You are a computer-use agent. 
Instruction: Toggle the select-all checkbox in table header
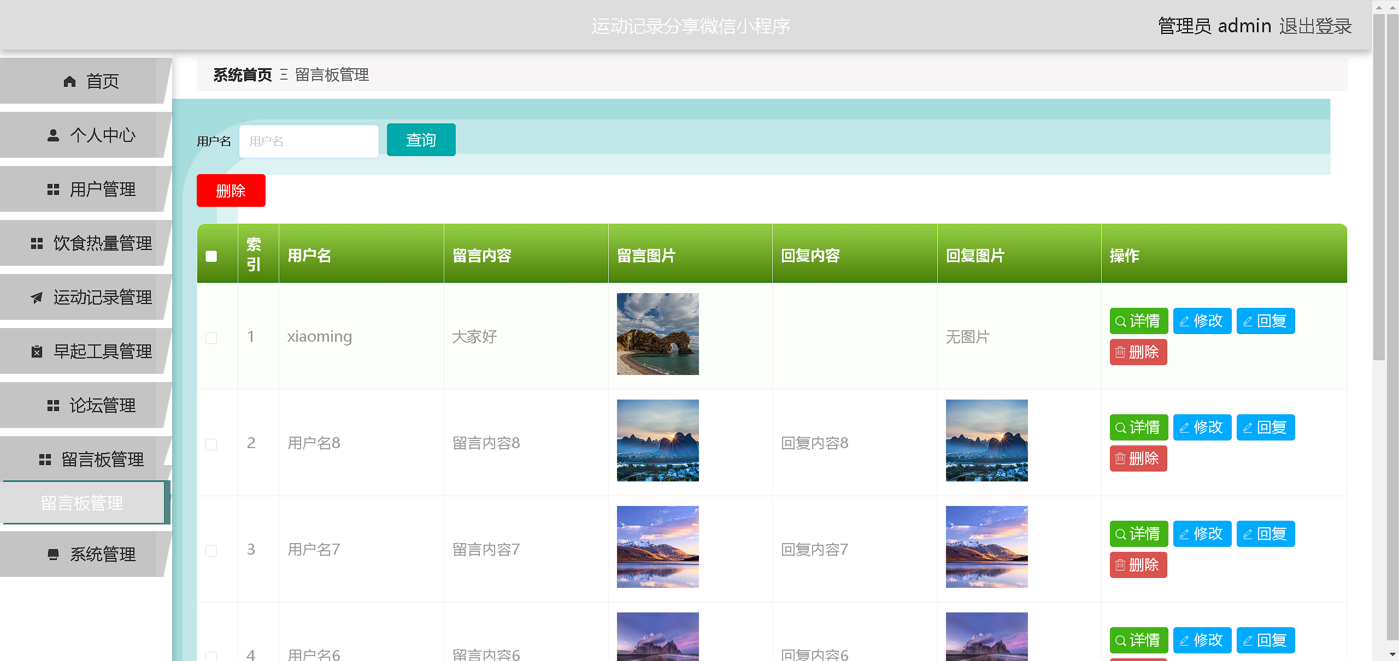click(x=211, y=256)
